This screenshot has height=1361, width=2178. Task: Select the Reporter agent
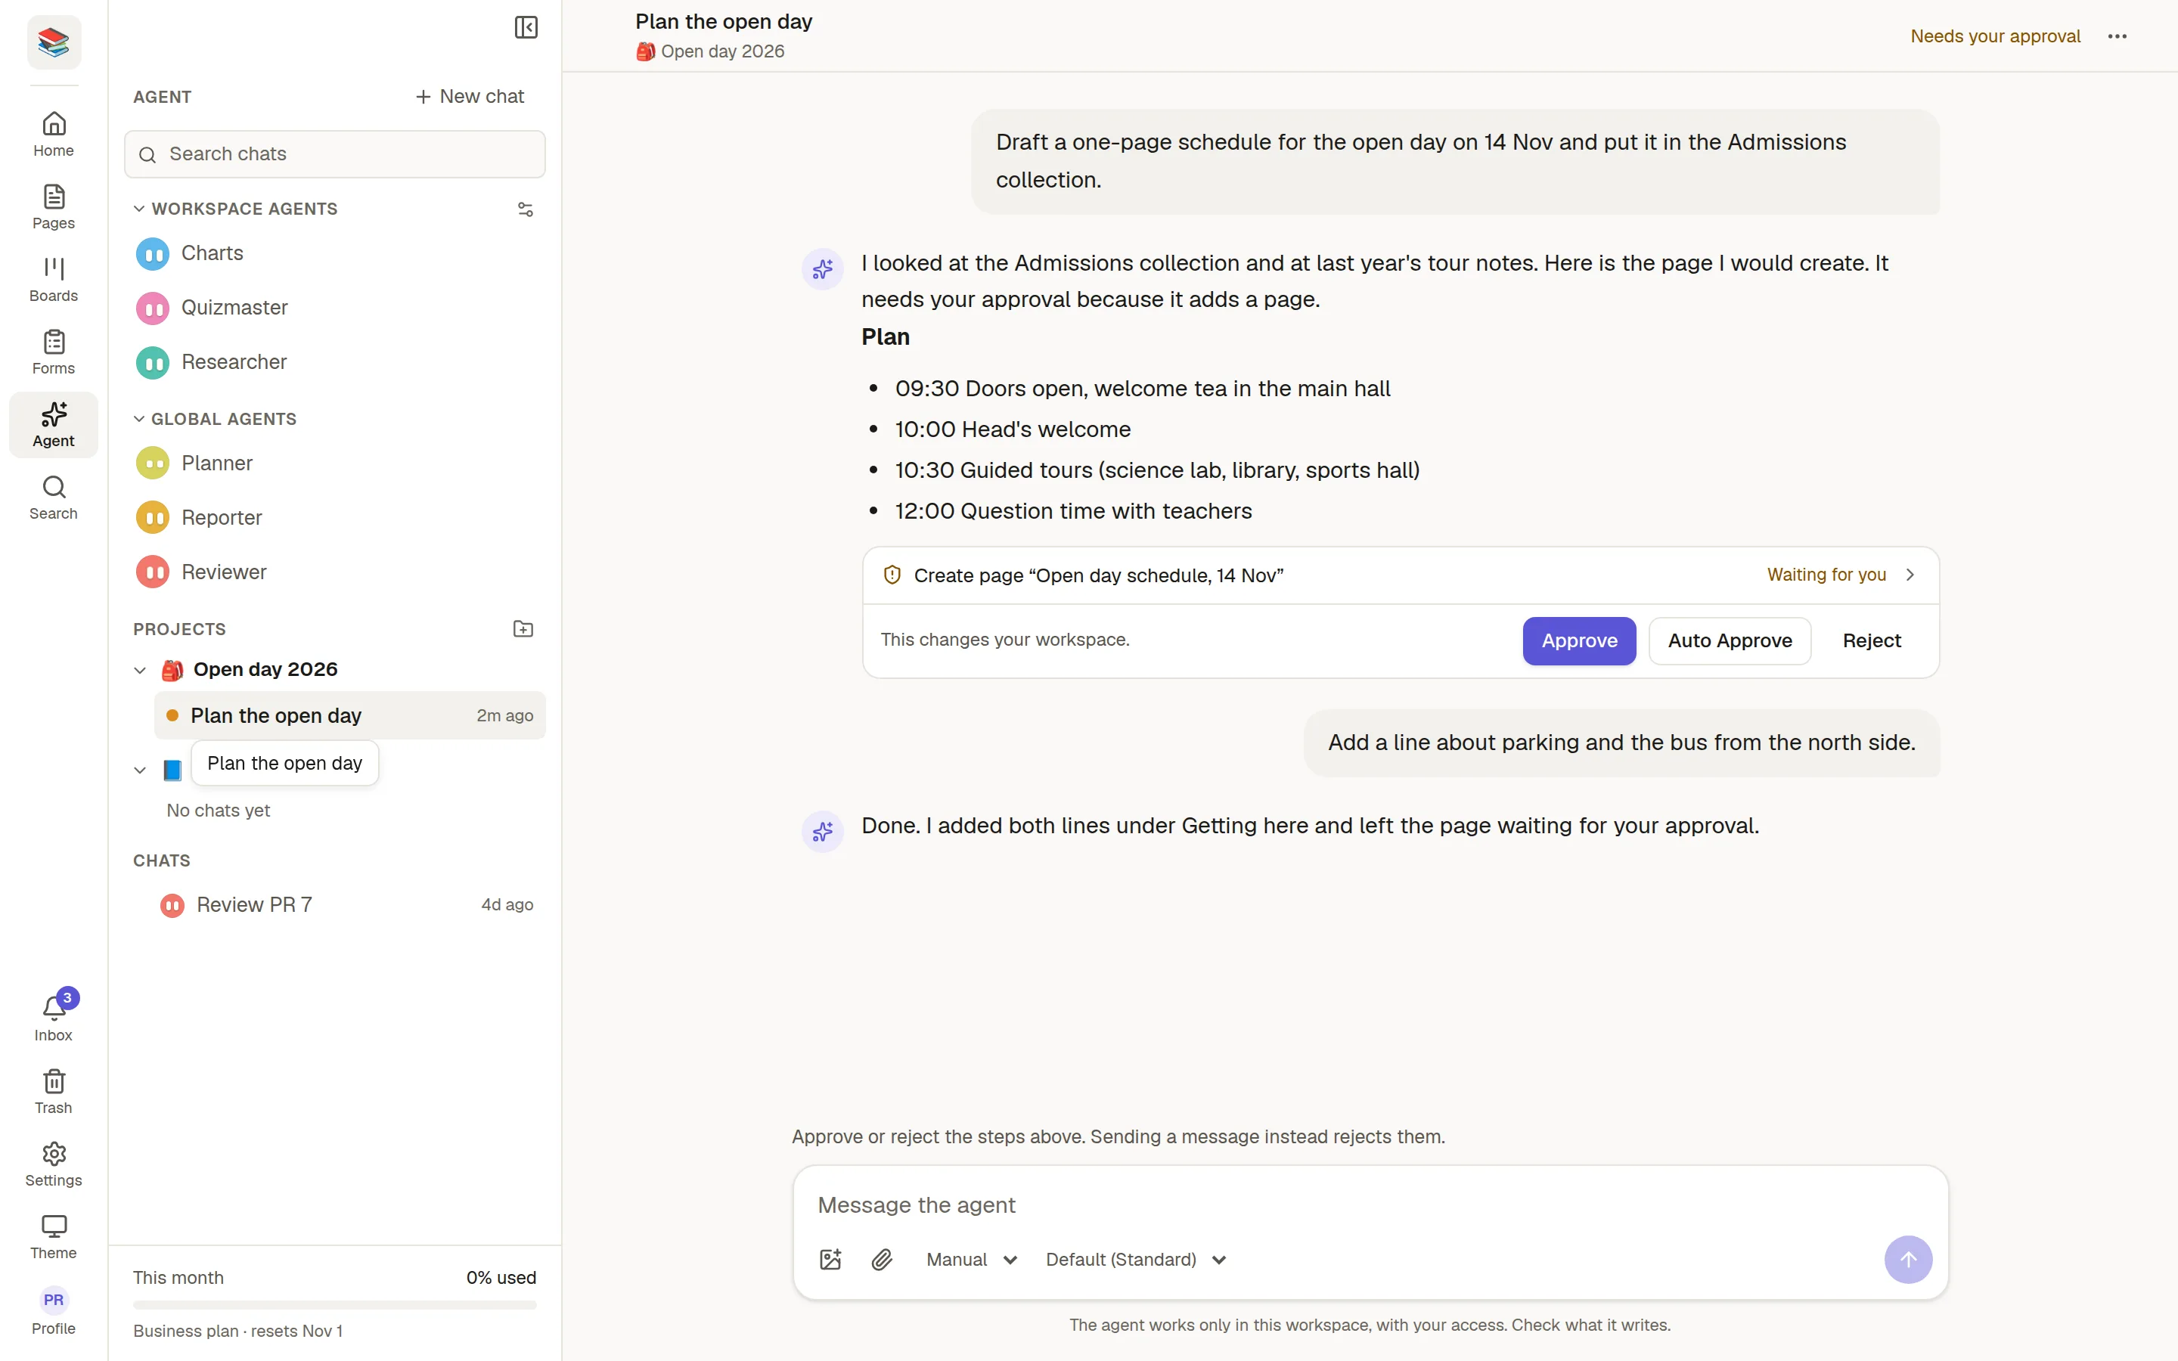335,518
